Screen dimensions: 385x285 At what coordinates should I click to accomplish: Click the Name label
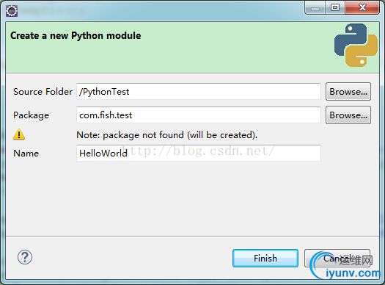26,154
